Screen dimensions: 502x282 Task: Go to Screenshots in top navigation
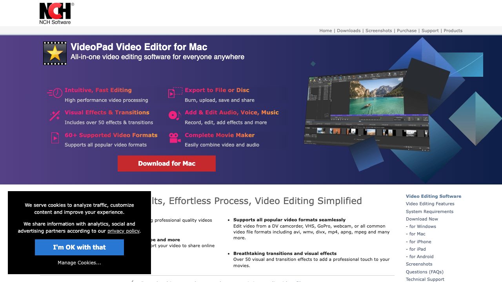(x=379, y=31)
